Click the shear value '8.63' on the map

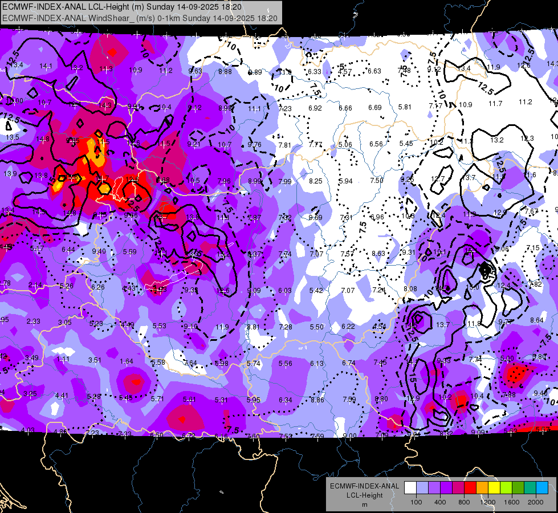378,253
